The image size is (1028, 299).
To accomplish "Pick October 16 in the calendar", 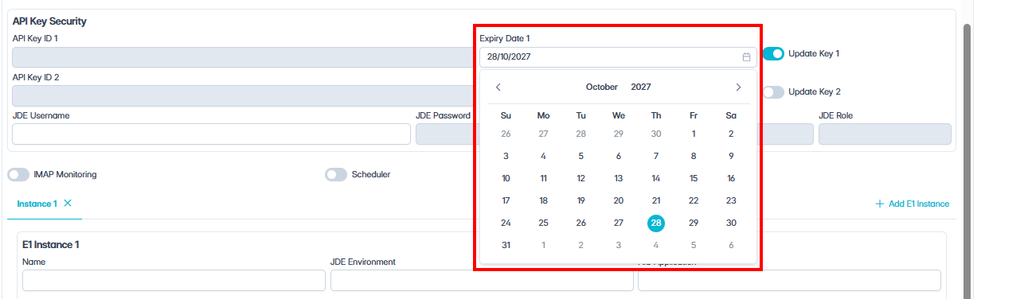I will click(731, 178).
